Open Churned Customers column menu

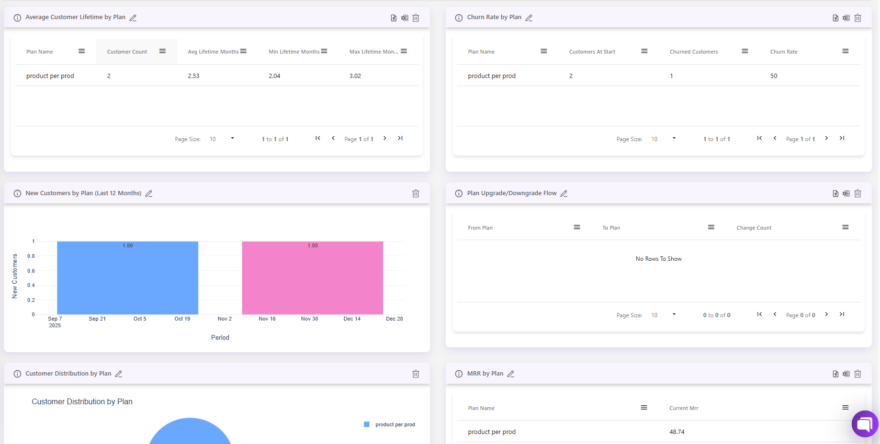tap(745, 51)
